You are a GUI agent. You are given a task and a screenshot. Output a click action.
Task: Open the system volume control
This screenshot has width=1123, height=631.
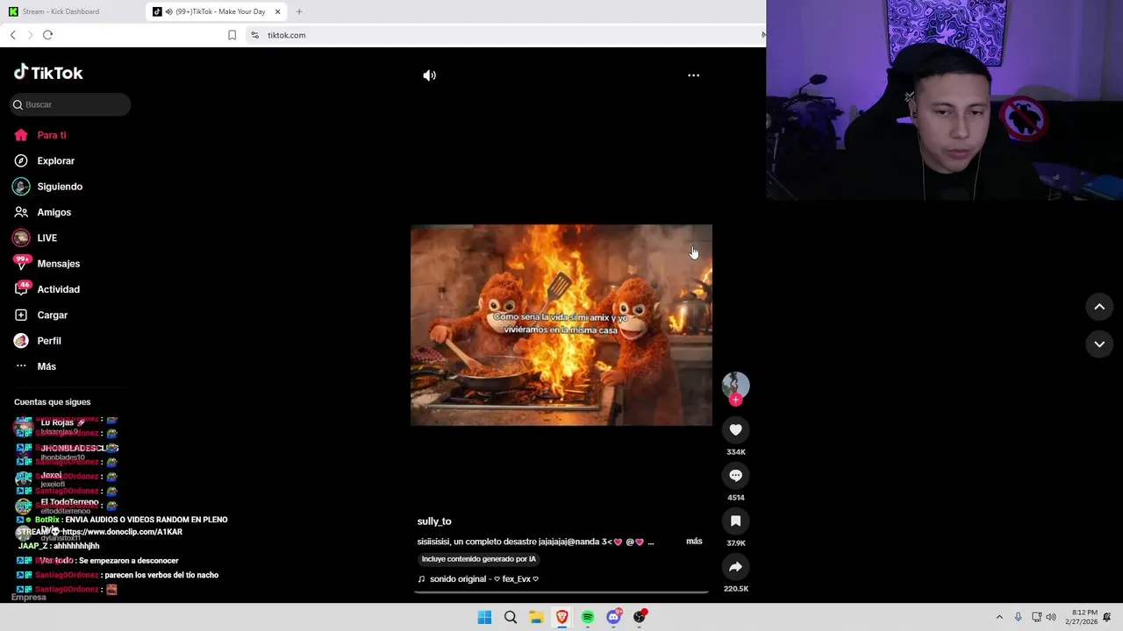click(1051, 617)
